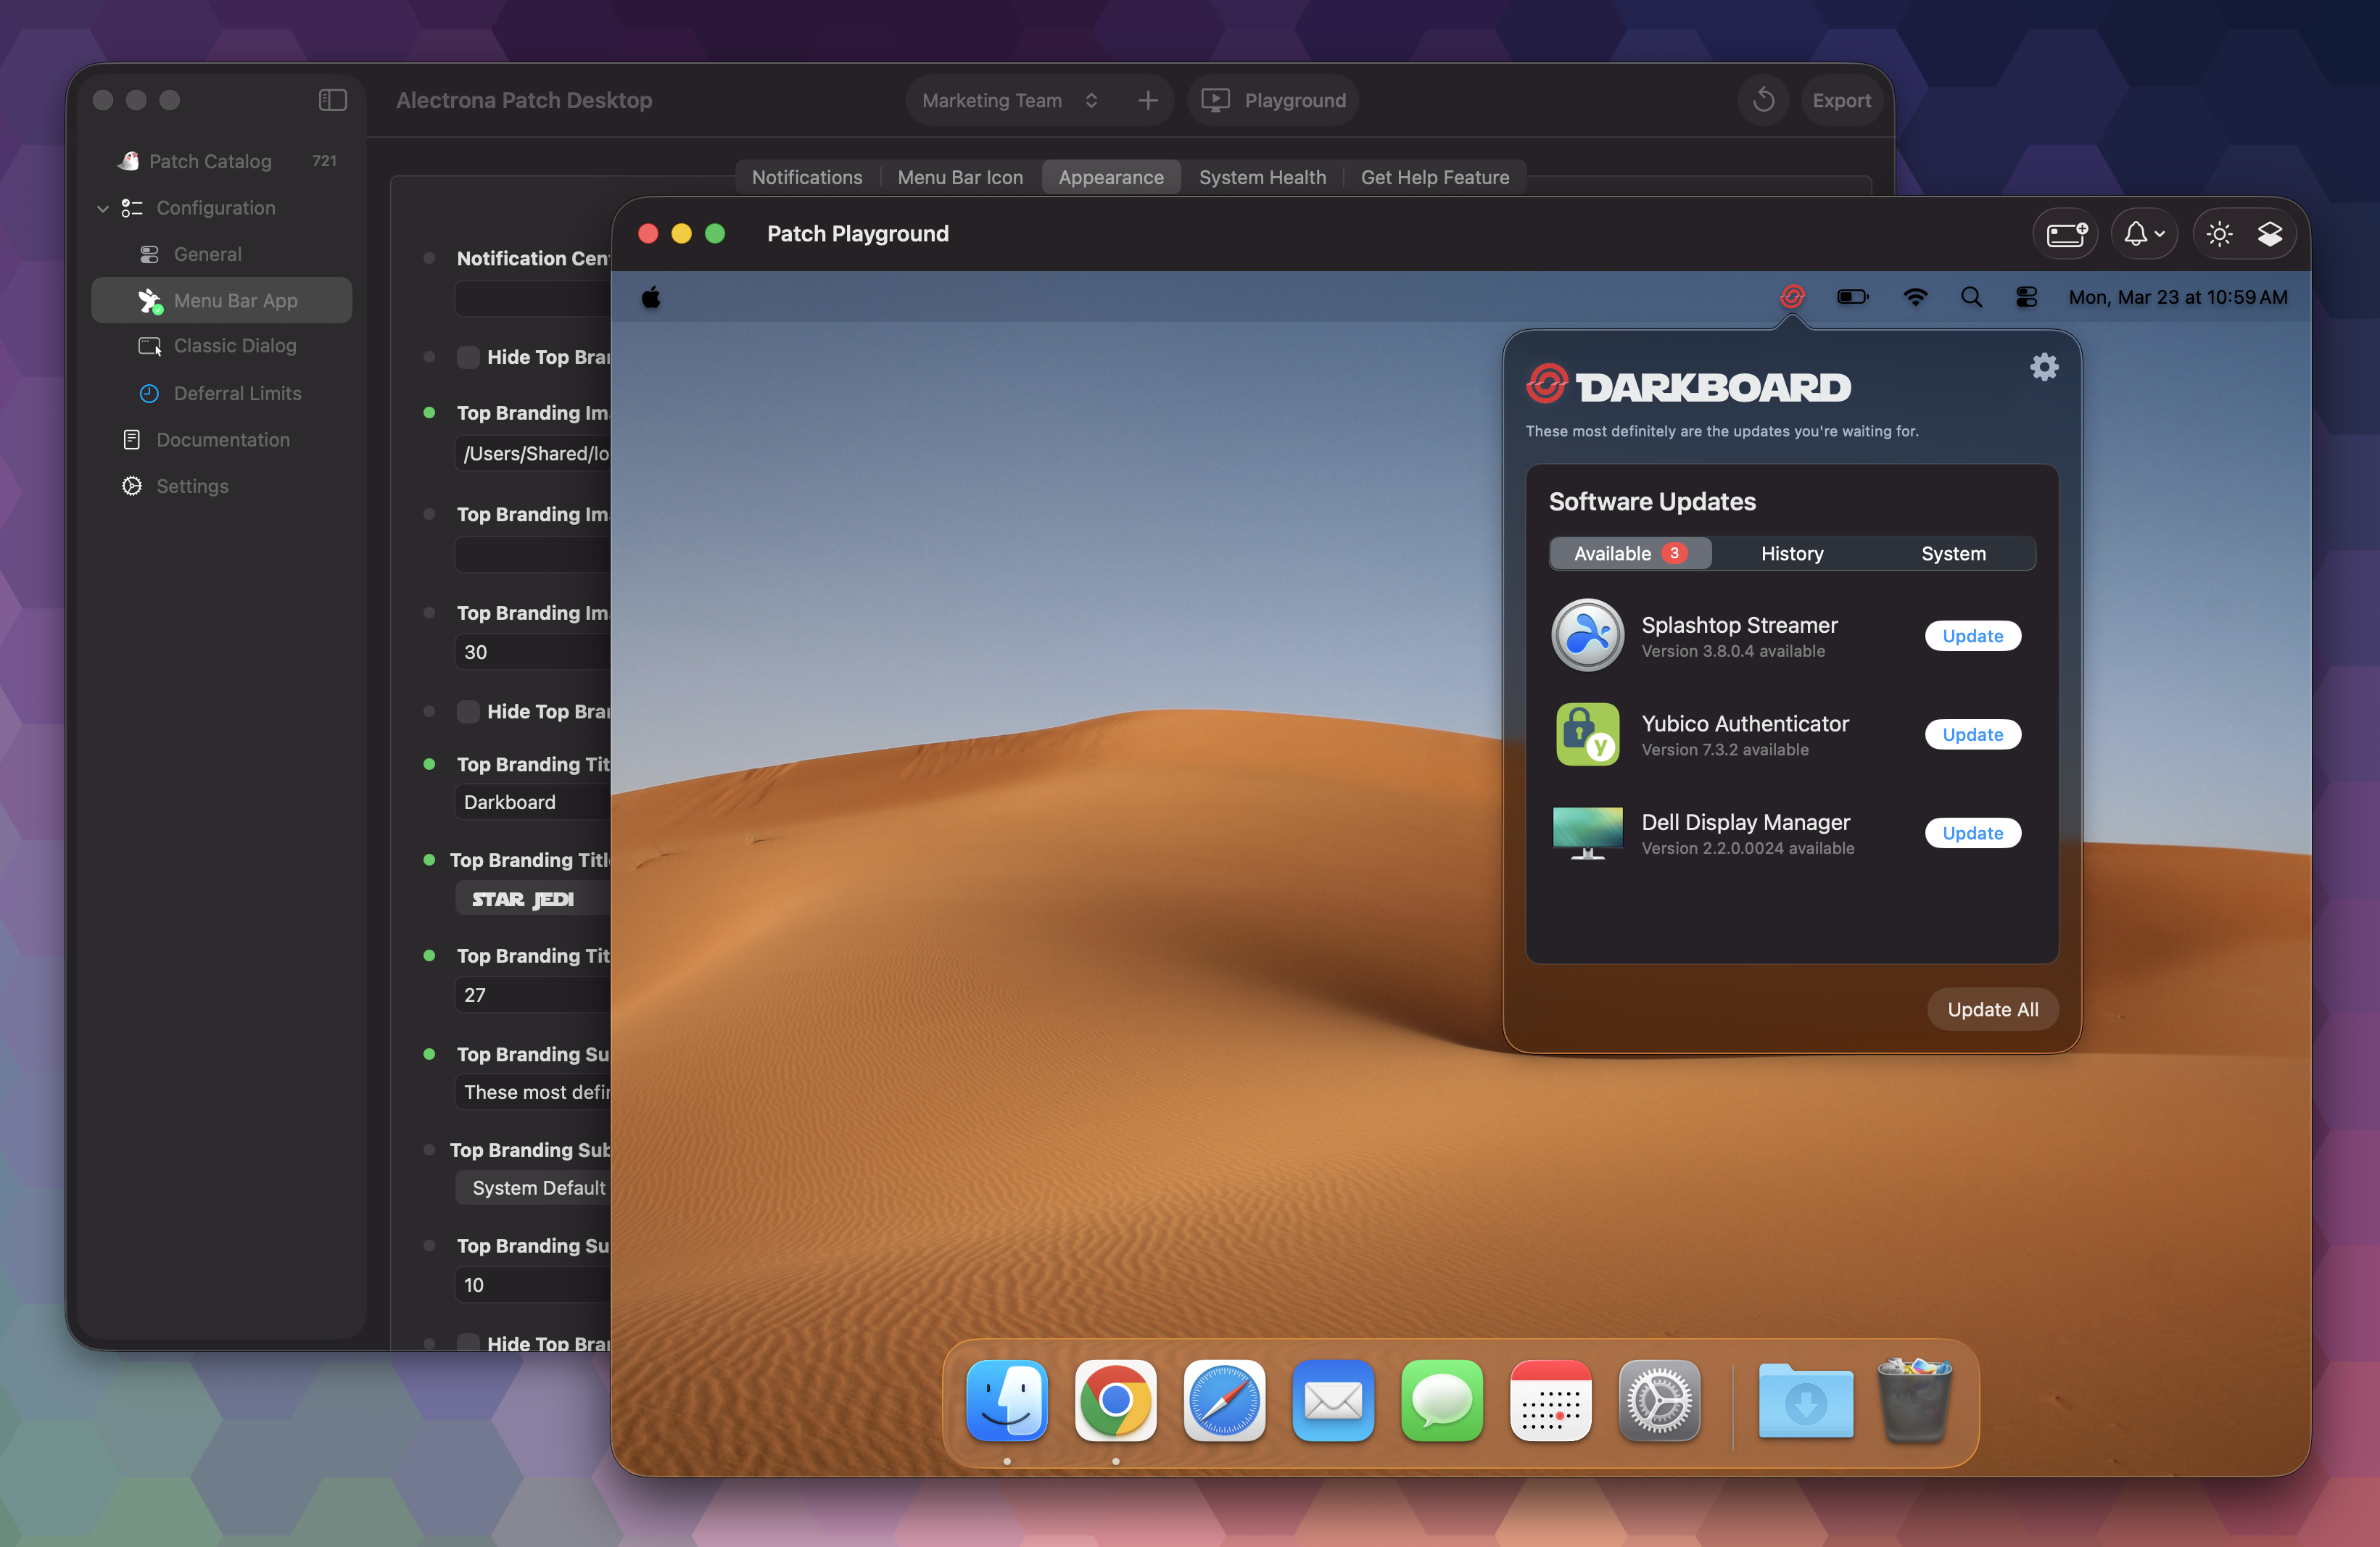This screenshot has width=2380, height=1547.
Task: Switch to the History tab in Software Updates
Action: 1792,554
